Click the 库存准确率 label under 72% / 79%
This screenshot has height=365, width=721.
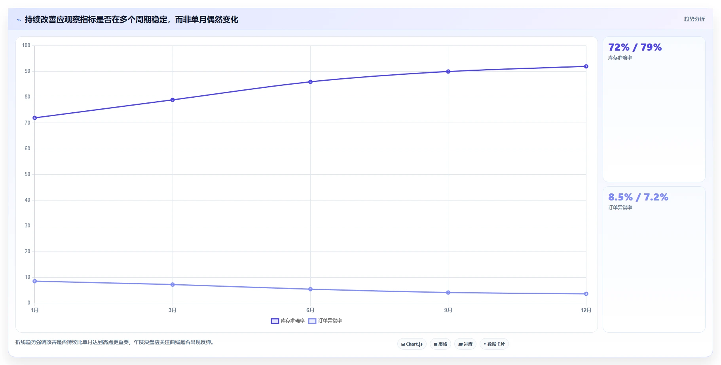[620, 58]
